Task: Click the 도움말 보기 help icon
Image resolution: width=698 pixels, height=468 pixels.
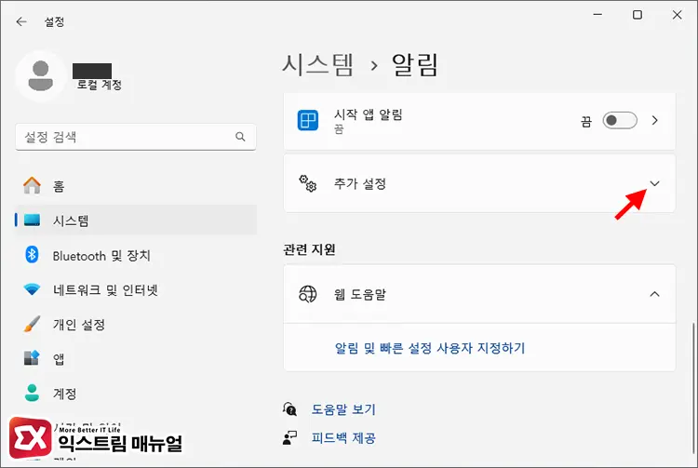Action: pos(289,408)
